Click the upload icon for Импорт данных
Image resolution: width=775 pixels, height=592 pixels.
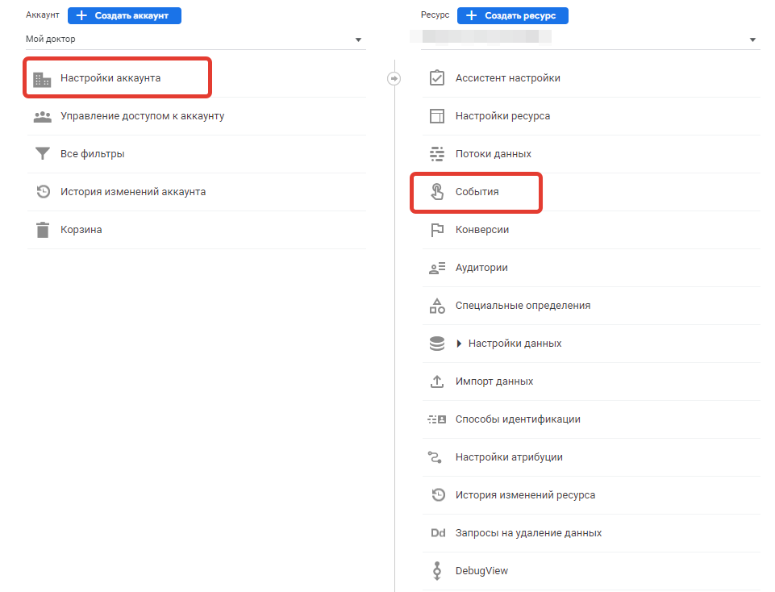437,381
